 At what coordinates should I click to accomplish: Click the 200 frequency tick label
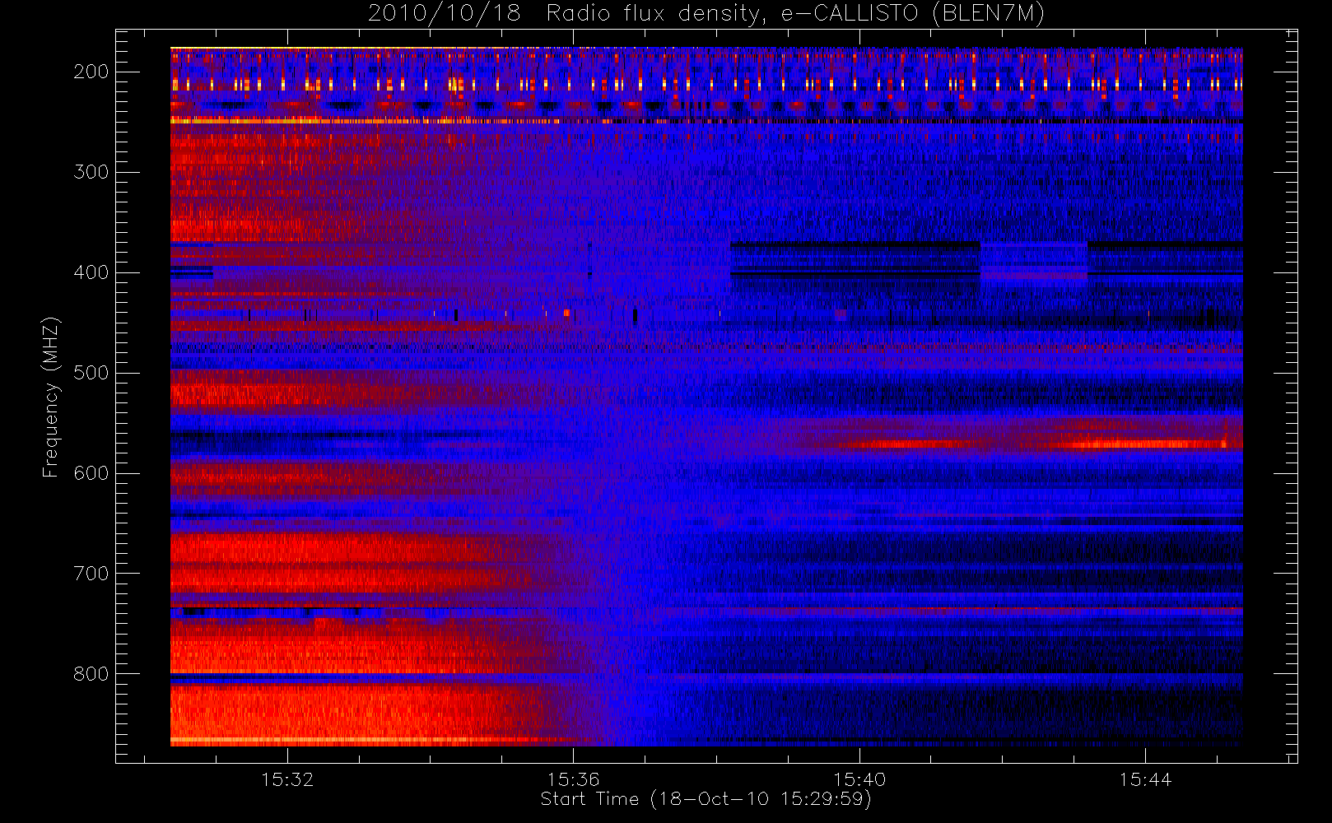91,72
